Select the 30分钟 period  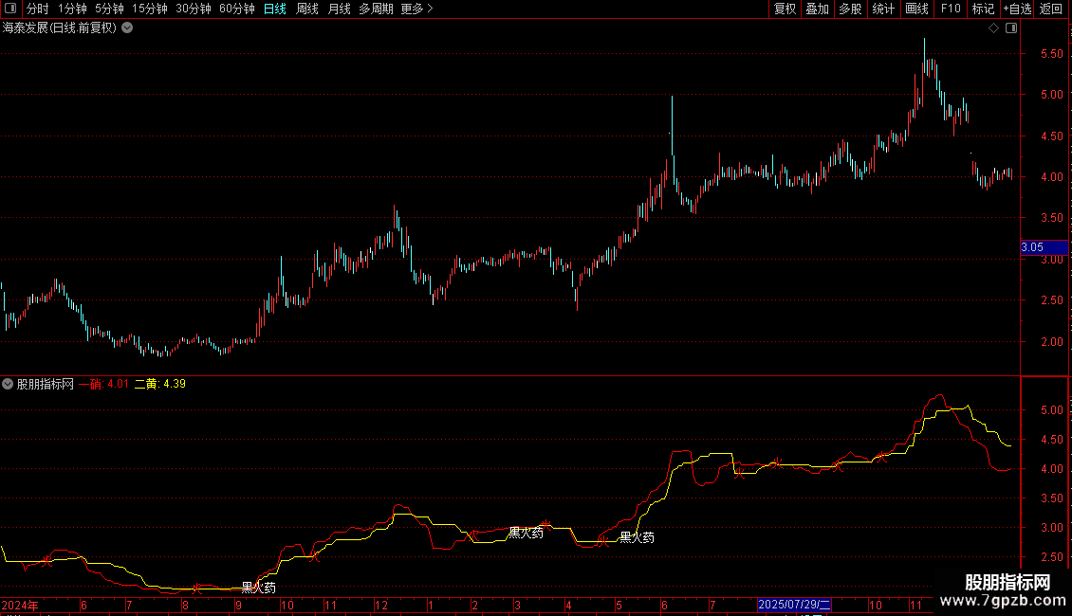click(x=193, y=9)
